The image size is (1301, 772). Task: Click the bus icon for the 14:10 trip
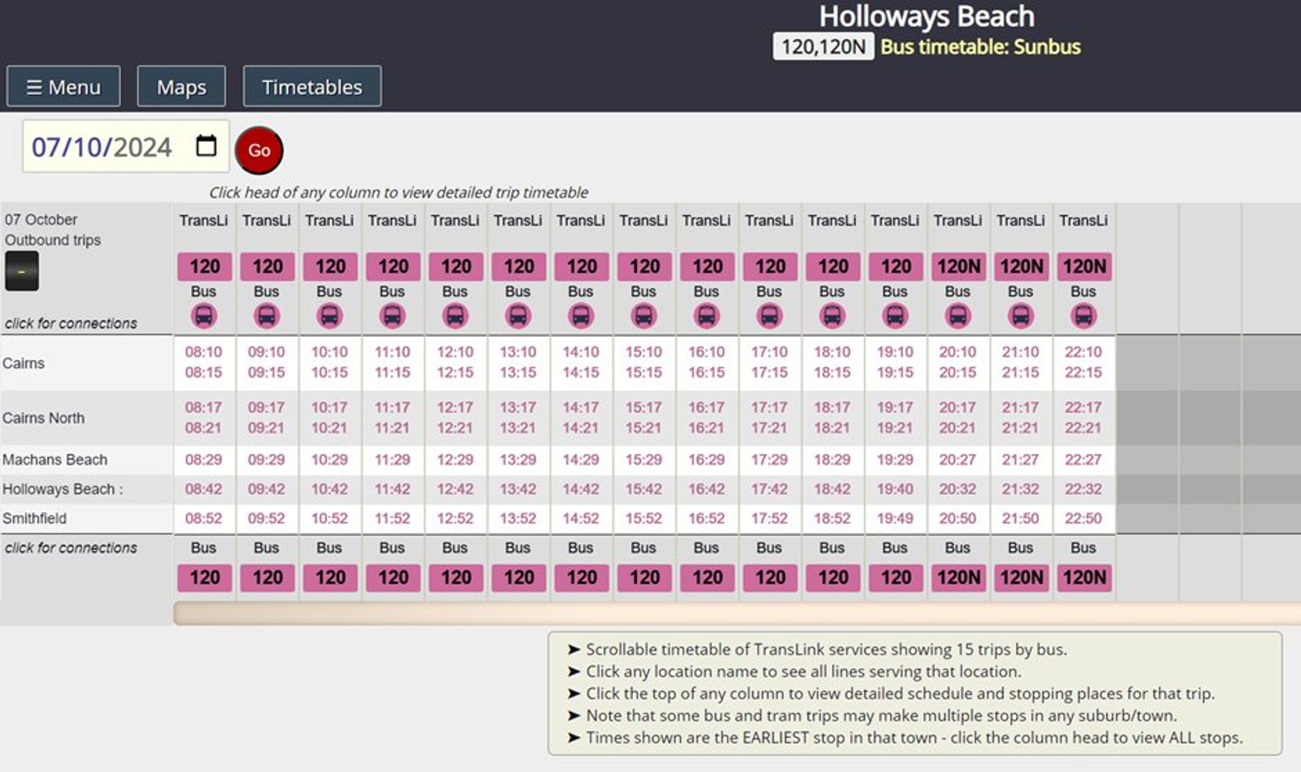(x=581, y=316)
